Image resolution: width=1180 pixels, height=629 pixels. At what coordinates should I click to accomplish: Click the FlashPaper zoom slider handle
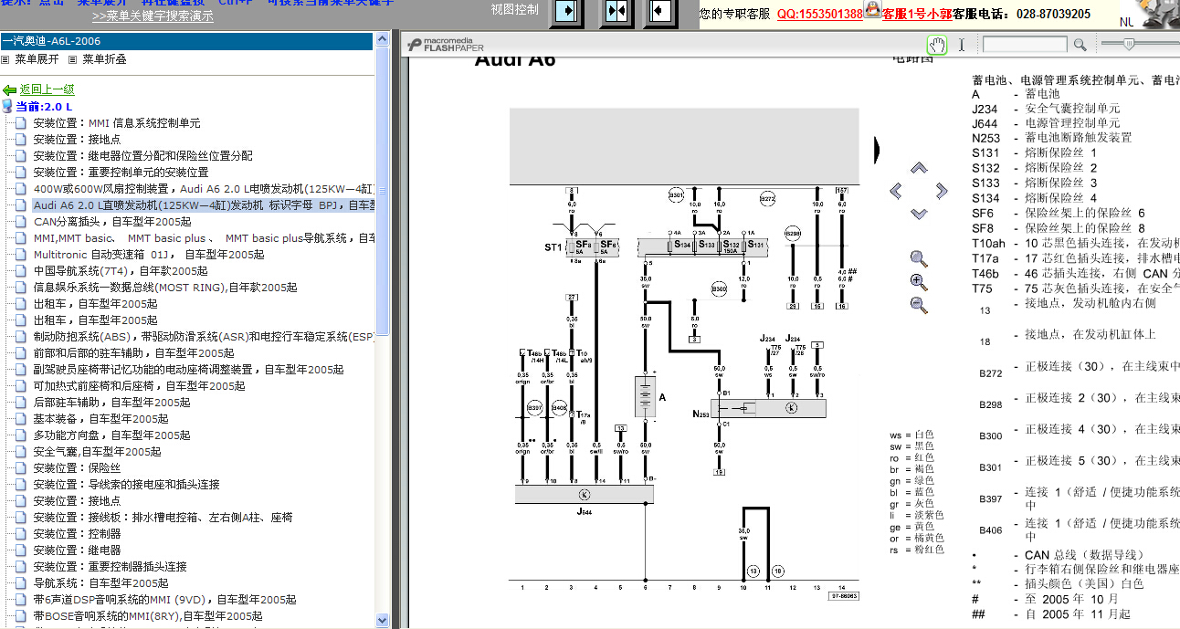click(x=1129, y=43)
